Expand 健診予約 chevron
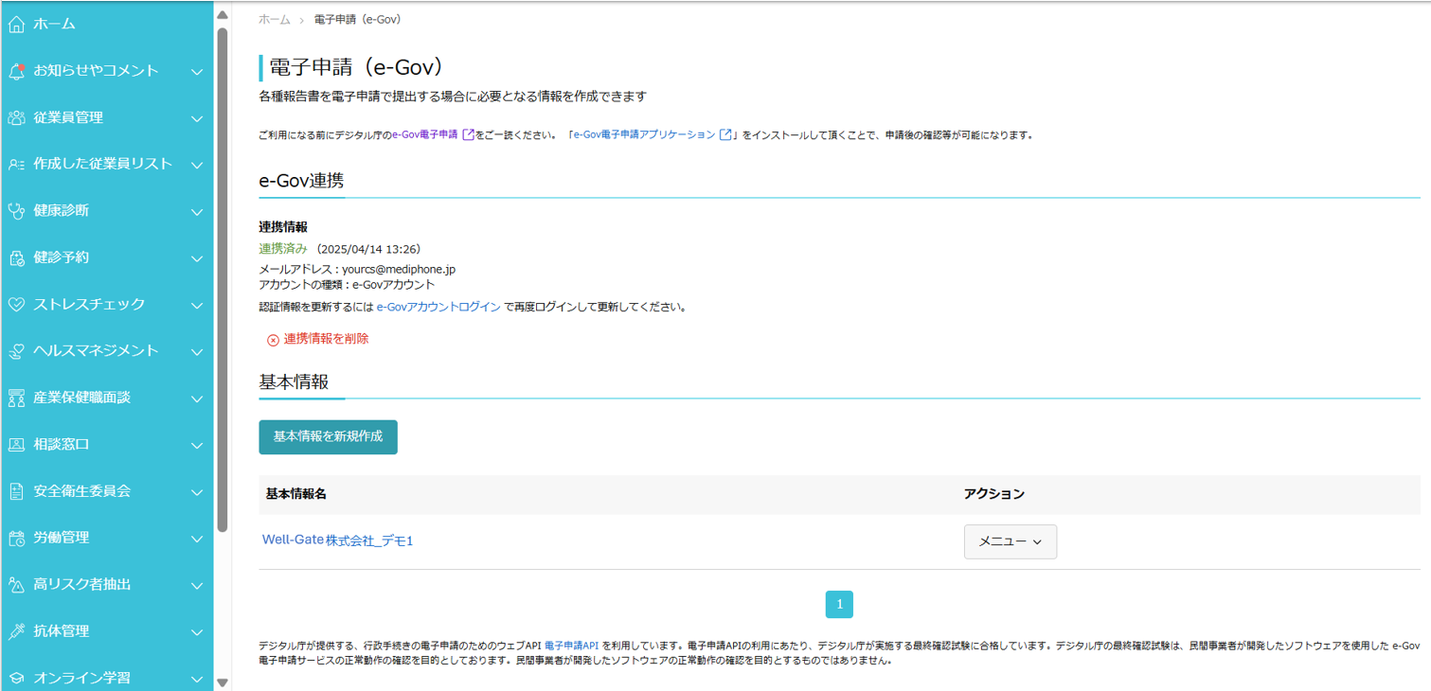This screenshot has width=1431, height=691. pyautogui.click(x=197, y=258)
